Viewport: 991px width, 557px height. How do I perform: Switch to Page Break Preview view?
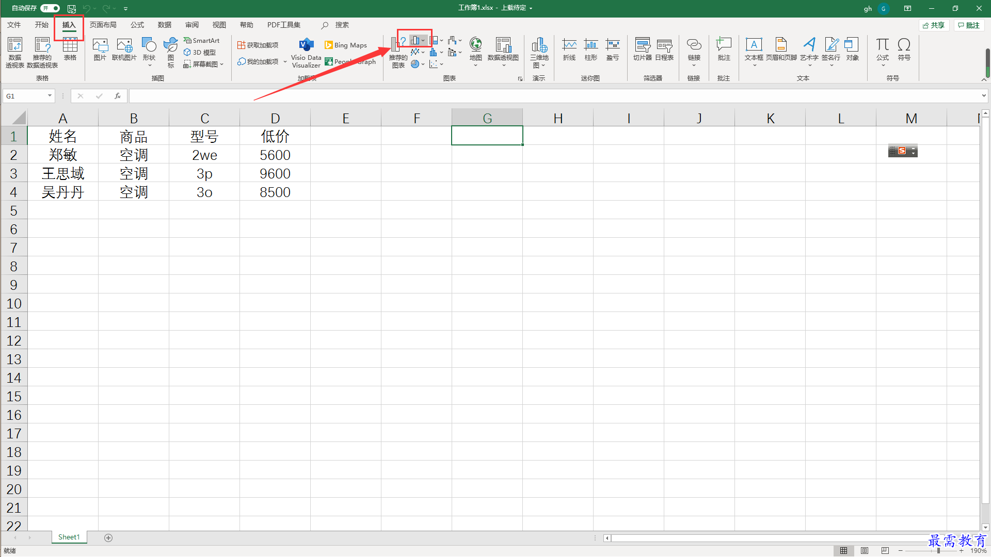(885, 551)
